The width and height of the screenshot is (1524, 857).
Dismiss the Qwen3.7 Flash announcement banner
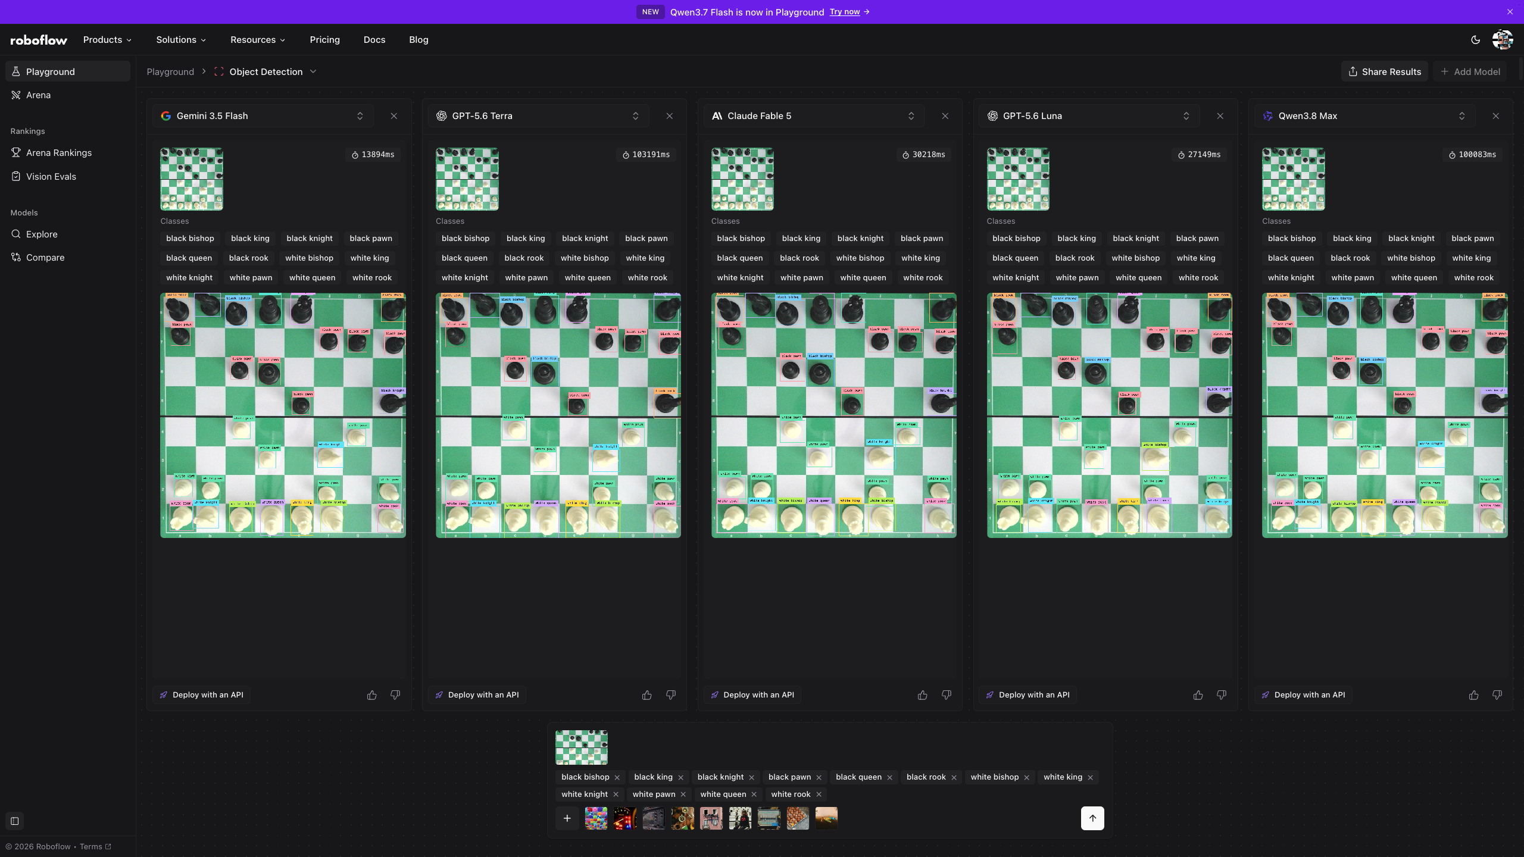[1510, 12]
